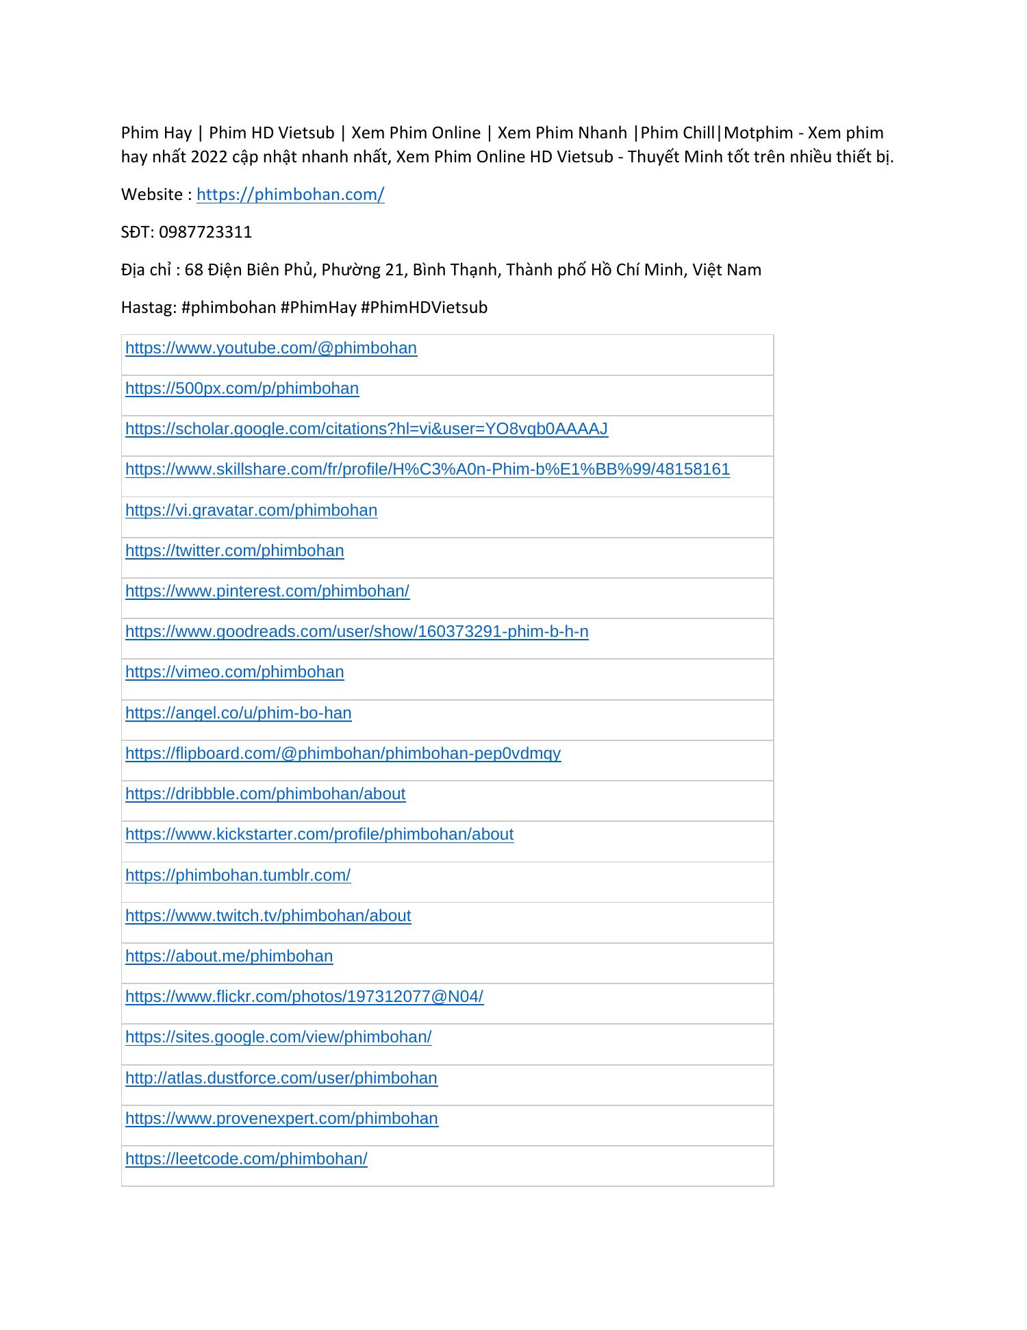
Task: Visit the Dribbble about page link
Action: click(265, 794)
